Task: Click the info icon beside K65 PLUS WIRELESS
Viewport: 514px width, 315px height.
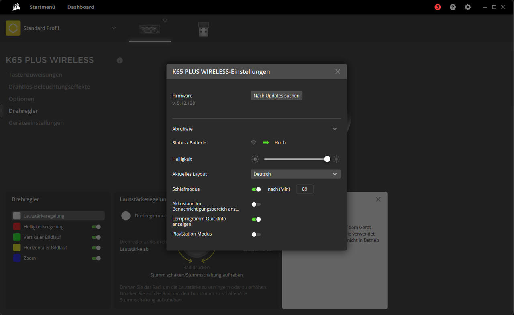Action: [120, 61]
